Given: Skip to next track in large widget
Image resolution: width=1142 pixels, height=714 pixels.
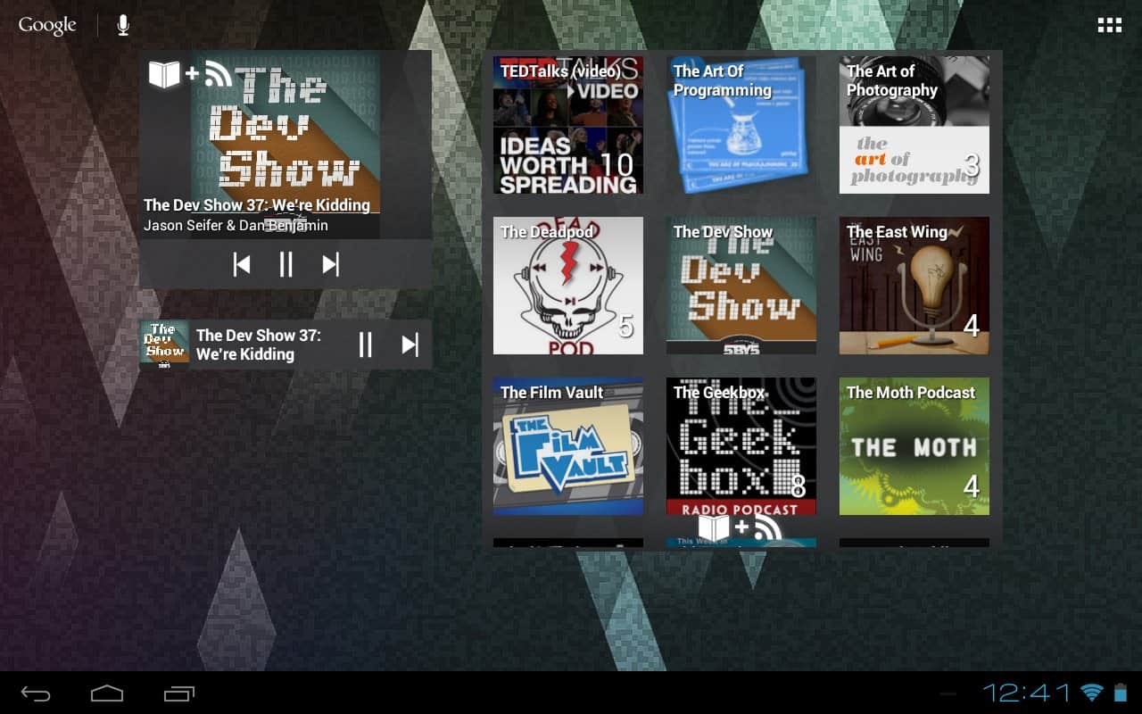Looking at the screenshot, I should tap(330, 264).
